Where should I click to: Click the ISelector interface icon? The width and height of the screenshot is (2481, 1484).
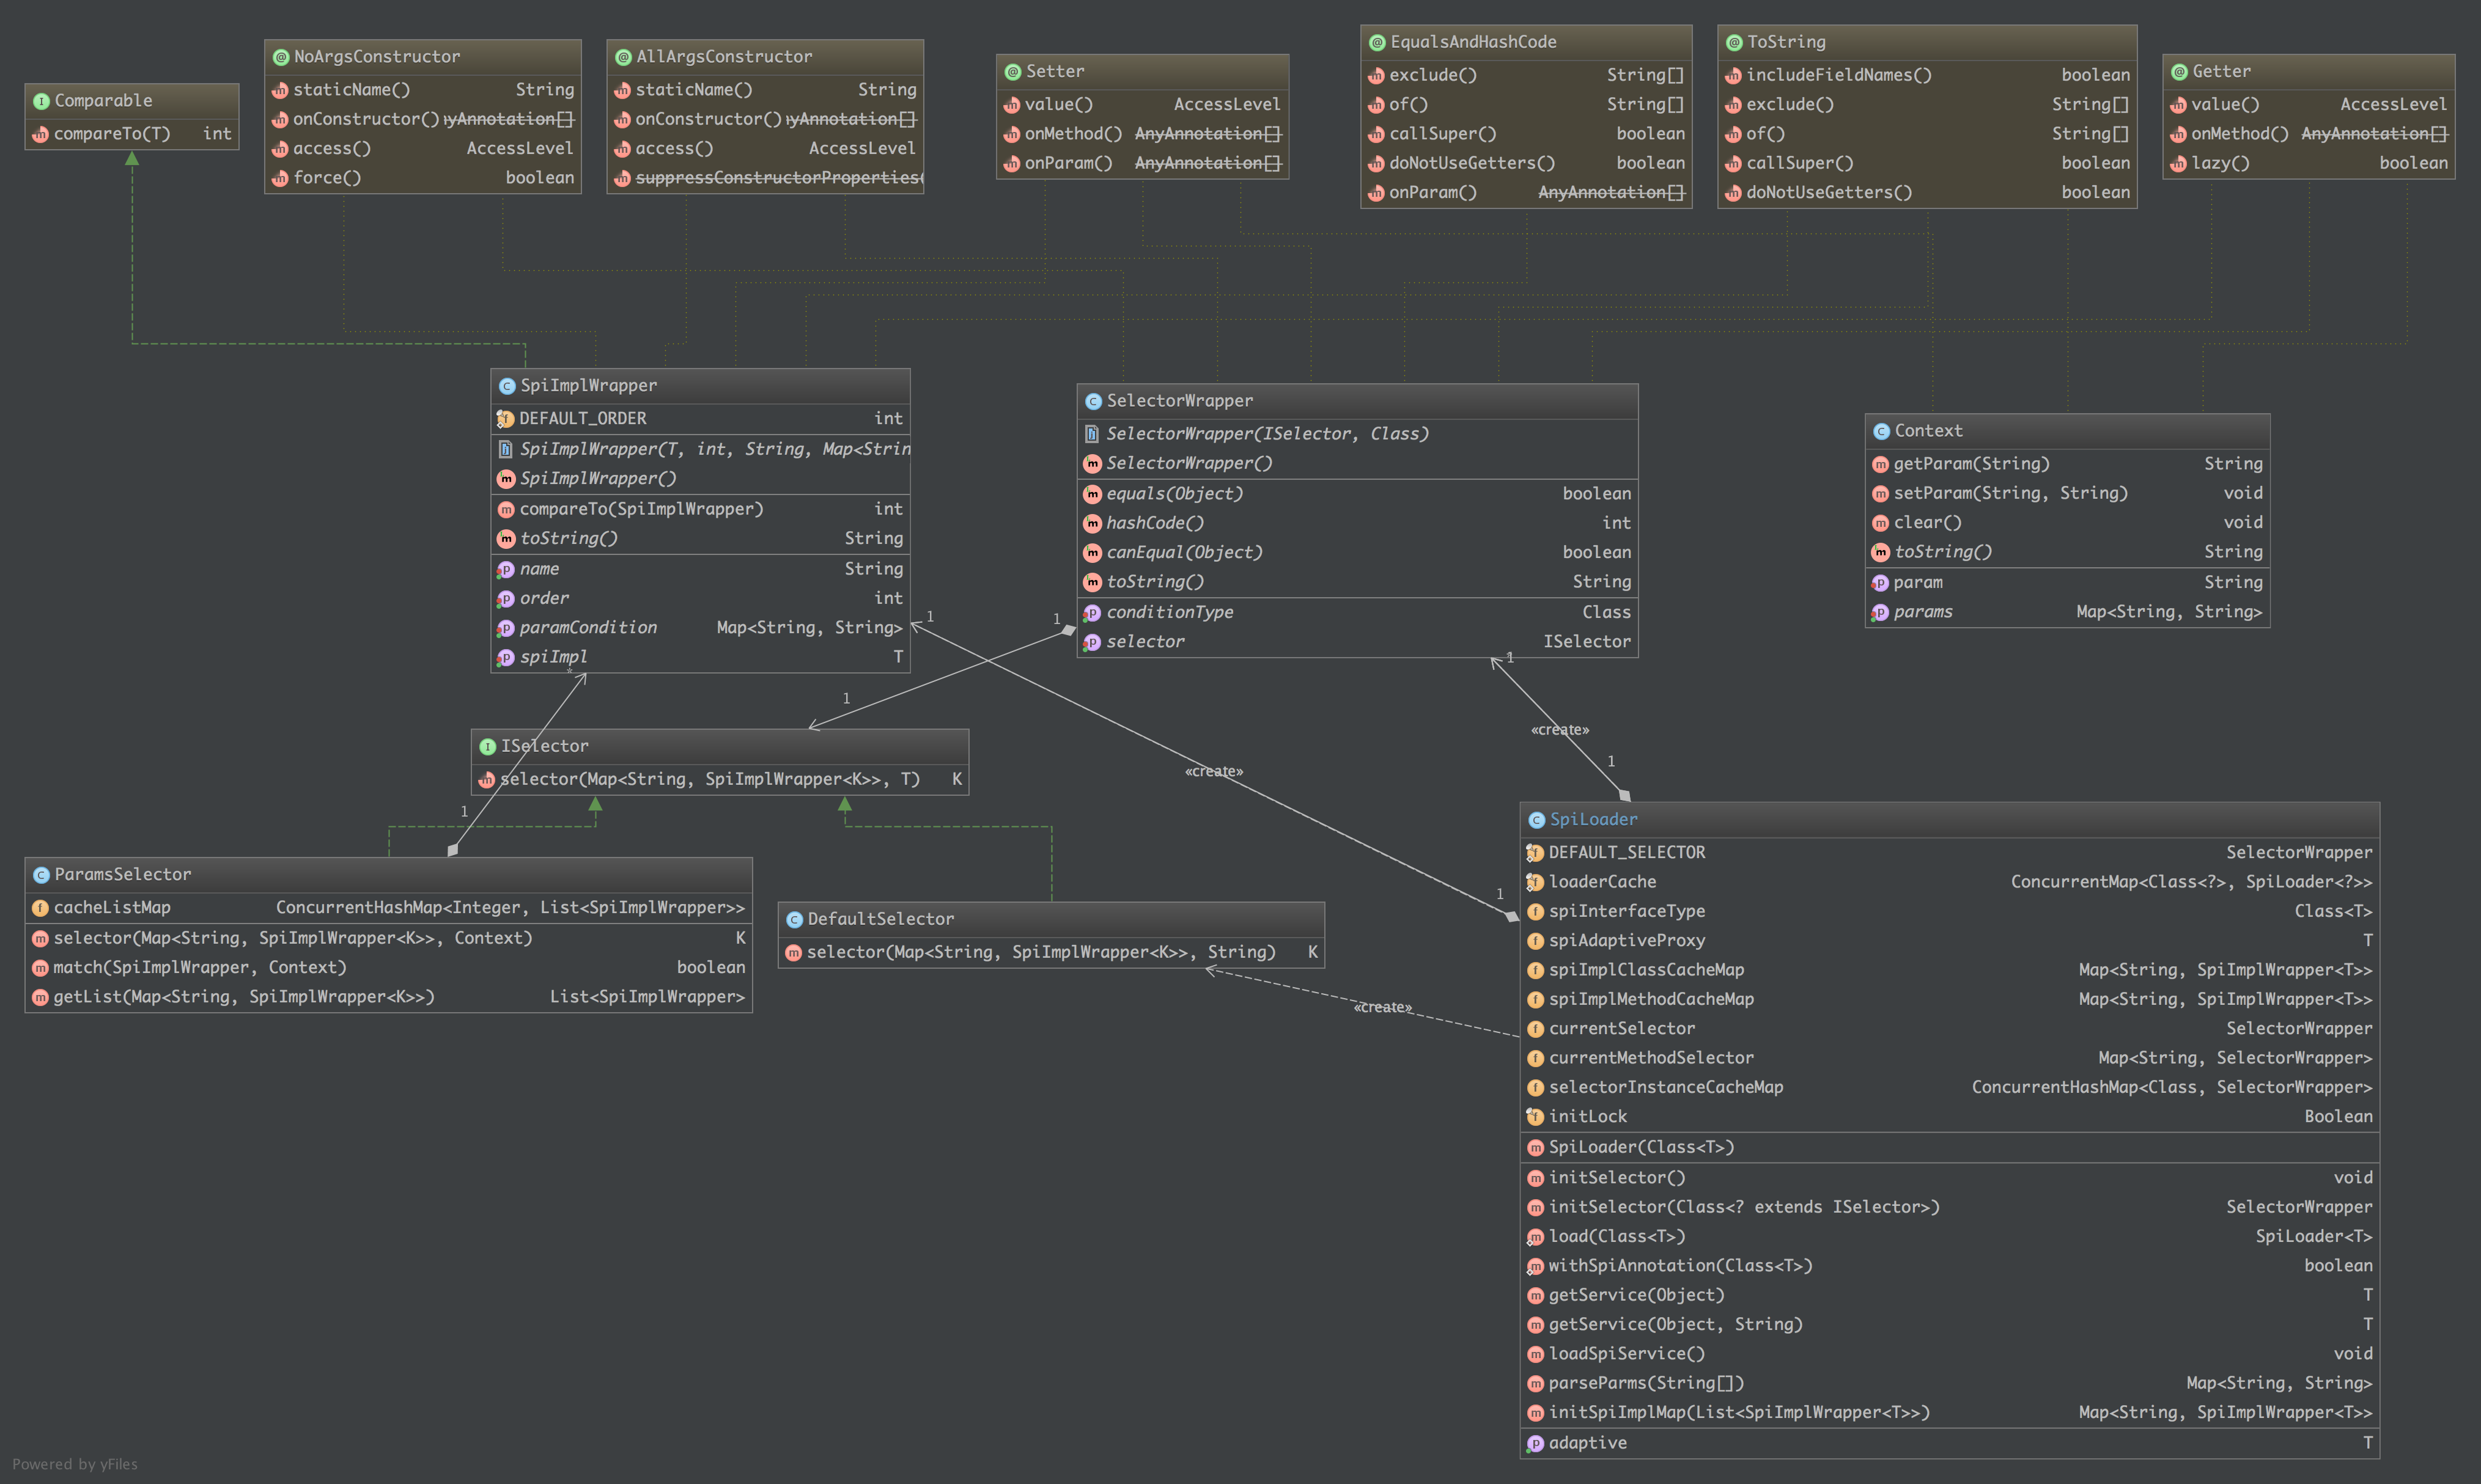[x=487, y=747]
